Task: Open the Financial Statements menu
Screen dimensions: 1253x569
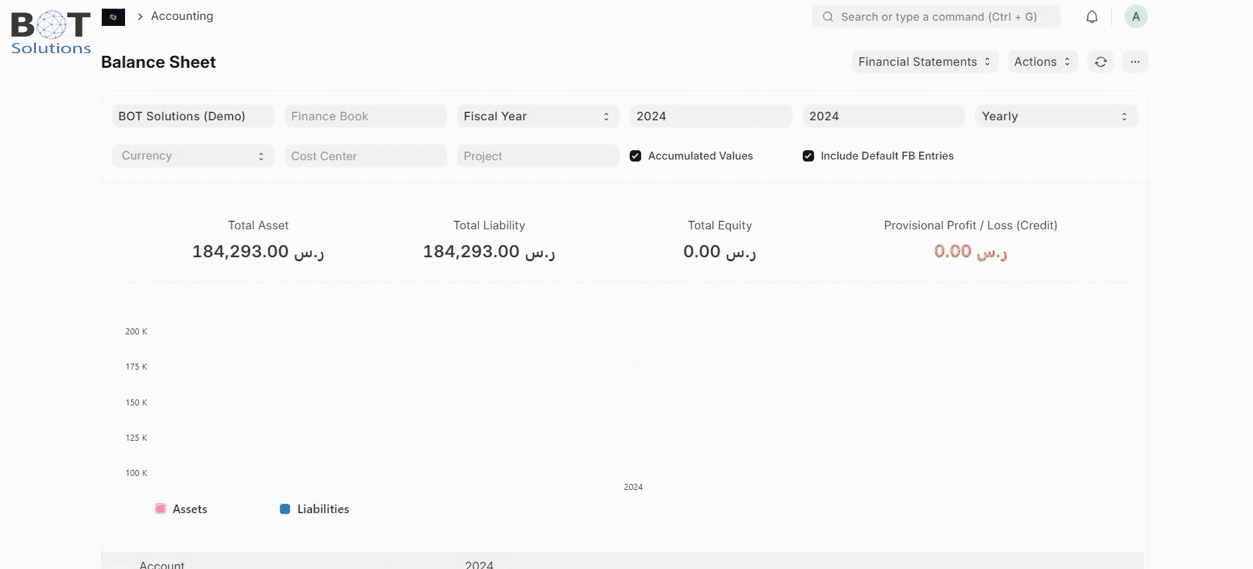Action: 924,62
